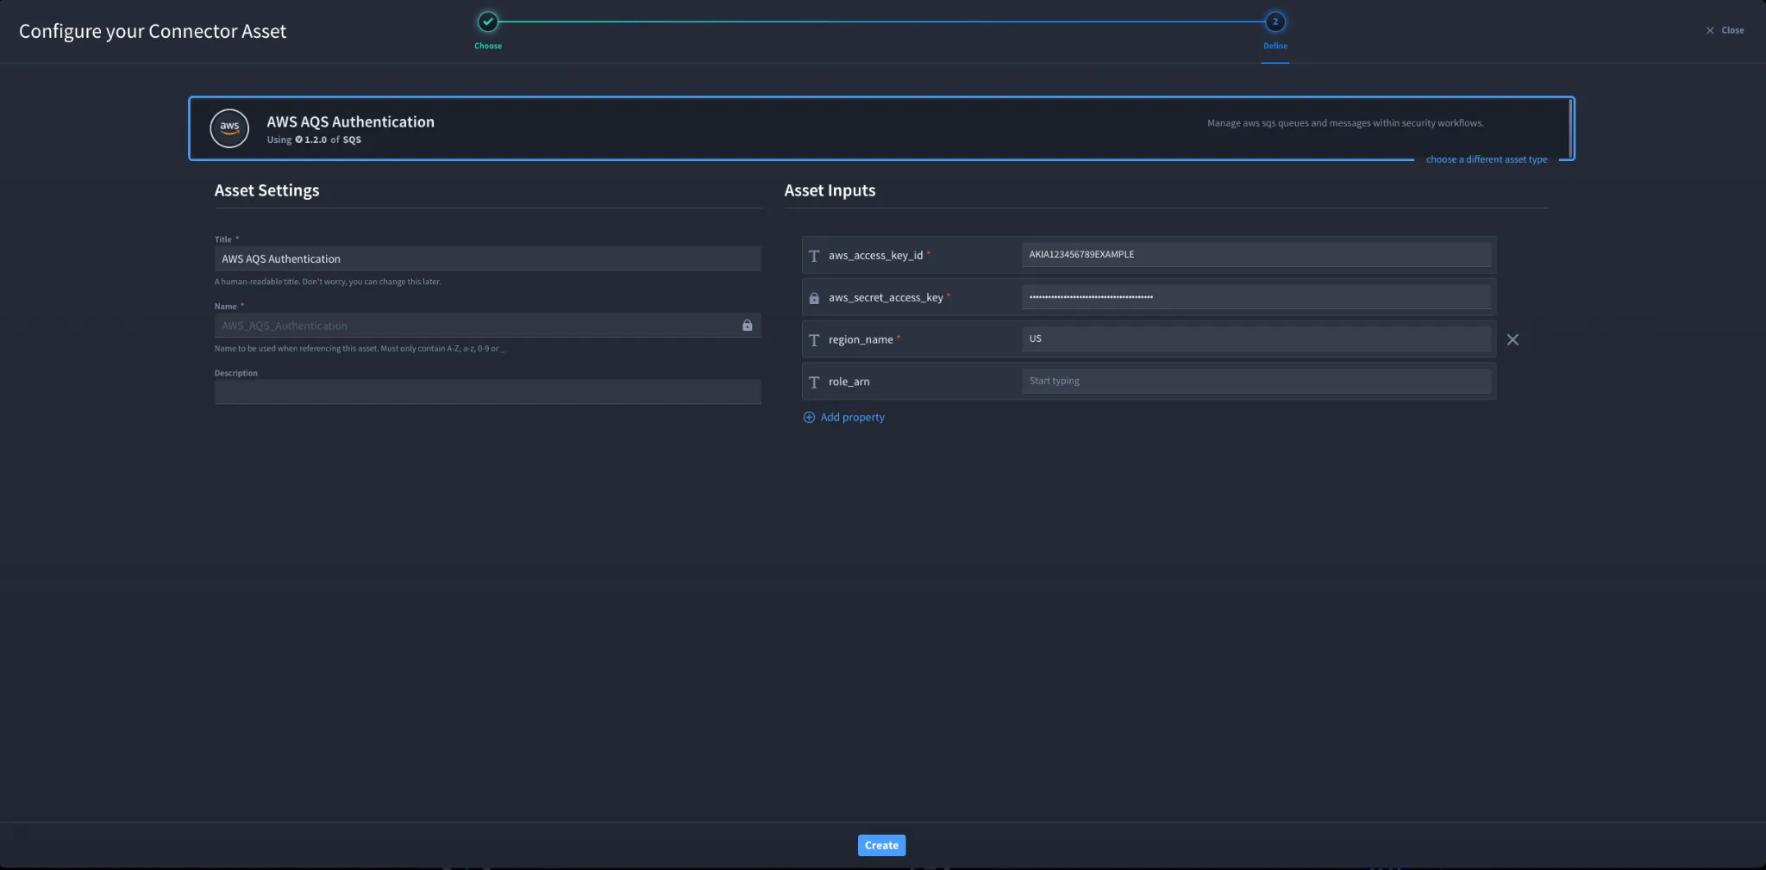Click the Description input field
Viewport: 1766px width, 870px height.
pos(487,392)
